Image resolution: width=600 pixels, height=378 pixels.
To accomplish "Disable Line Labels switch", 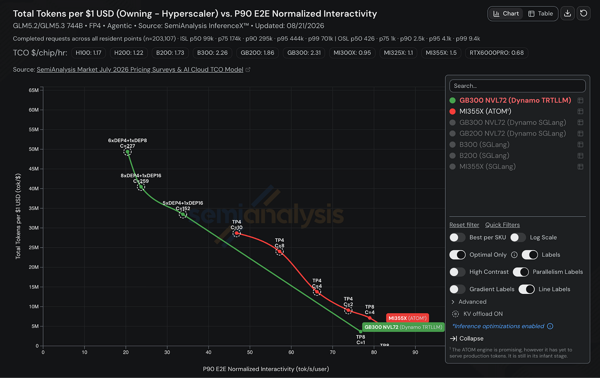I will pyautogui.click(x=527, y=289).
